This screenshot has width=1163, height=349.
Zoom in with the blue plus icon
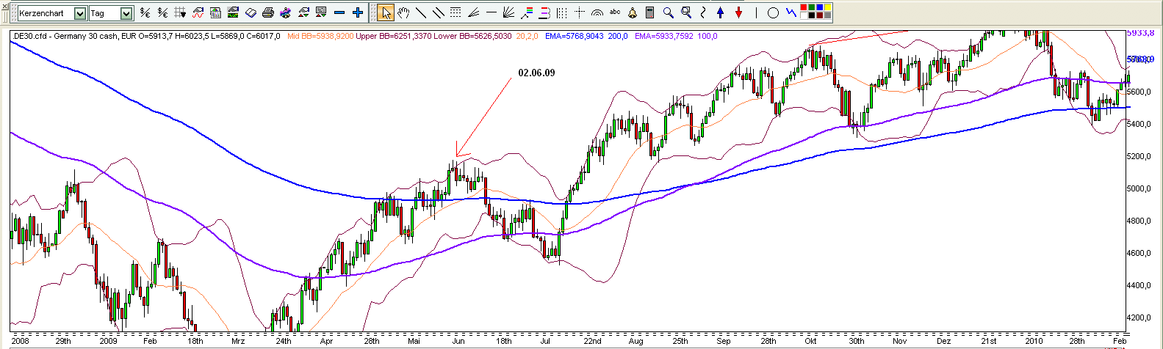click(357, 12)
